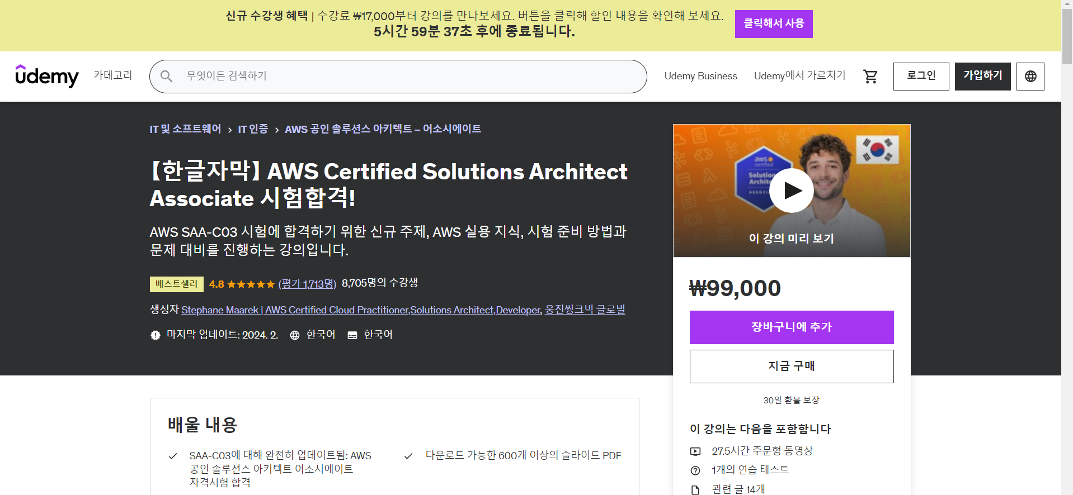Click 이 강의 미리 보기 label
Viewport: 1073px width, 495px height.
pos(792,239)
